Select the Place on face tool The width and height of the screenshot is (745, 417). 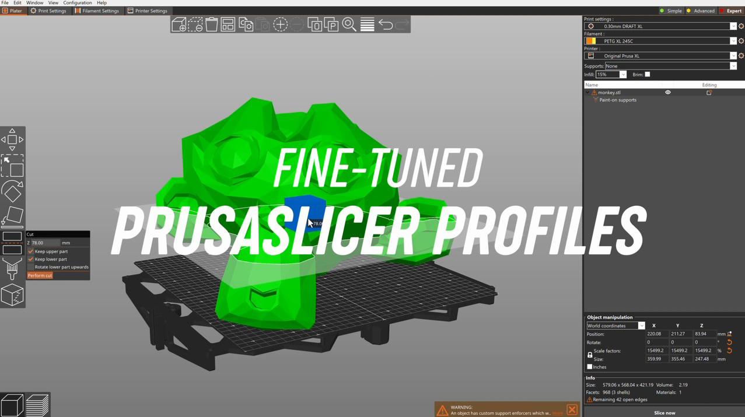[12, 216]
